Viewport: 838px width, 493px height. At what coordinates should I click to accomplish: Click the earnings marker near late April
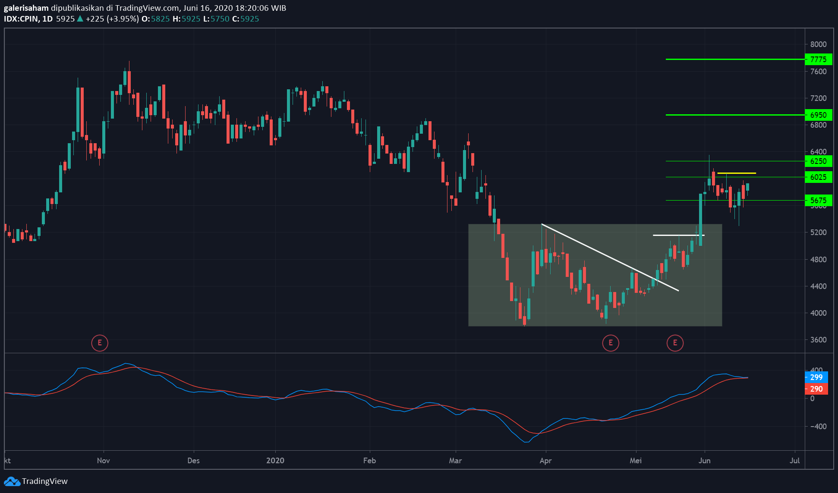point(611,343)
